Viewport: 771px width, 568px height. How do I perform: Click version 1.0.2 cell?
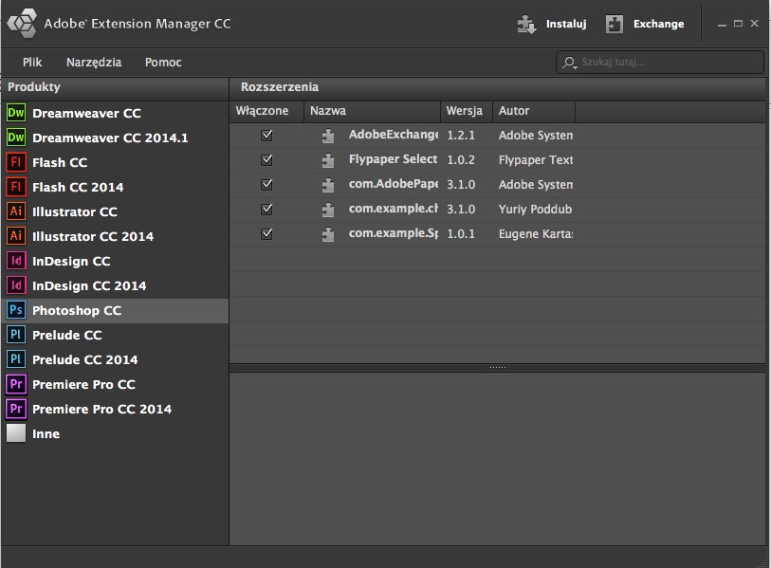click(461, 160)
